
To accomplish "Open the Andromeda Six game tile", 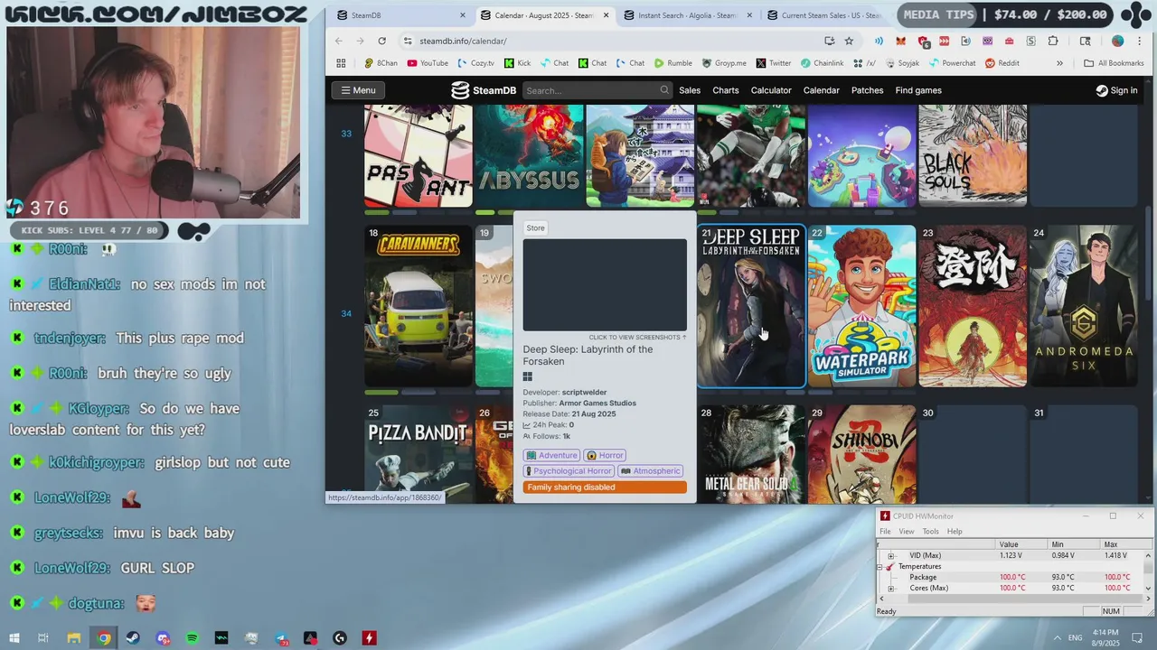I will tap(1084, 306).
